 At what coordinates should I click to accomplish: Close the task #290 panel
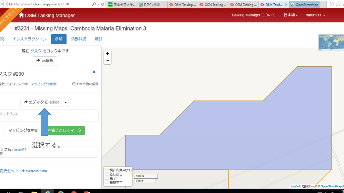pos(94,72)
